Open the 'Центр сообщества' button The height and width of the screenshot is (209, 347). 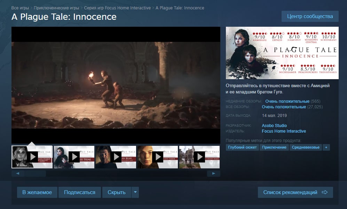click(x=310, y=16)
